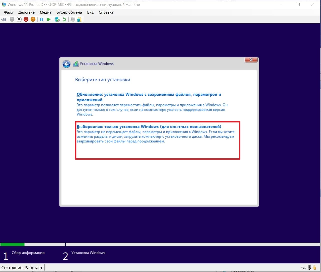This screenshot has width=321, height=272.
Task: Pause the virtual machine
Action: pyautogui.click(x=42, y=19)
